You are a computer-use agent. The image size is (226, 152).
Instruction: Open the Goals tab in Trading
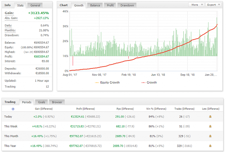pyautogui.click(x=42, y=102)
